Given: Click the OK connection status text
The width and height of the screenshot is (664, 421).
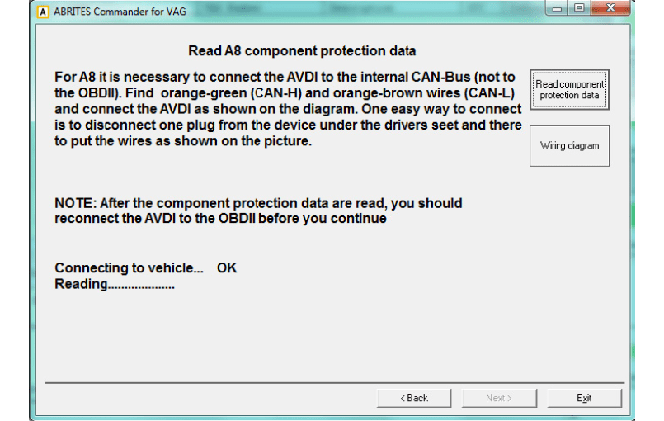Looking at the screenshot, I should pos(227,268).
